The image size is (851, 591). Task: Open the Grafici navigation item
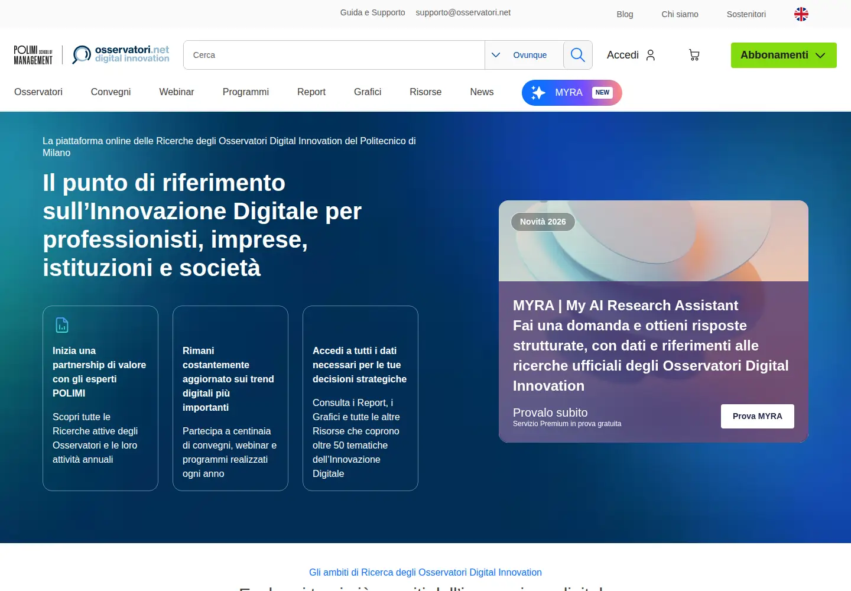(368, 92)
